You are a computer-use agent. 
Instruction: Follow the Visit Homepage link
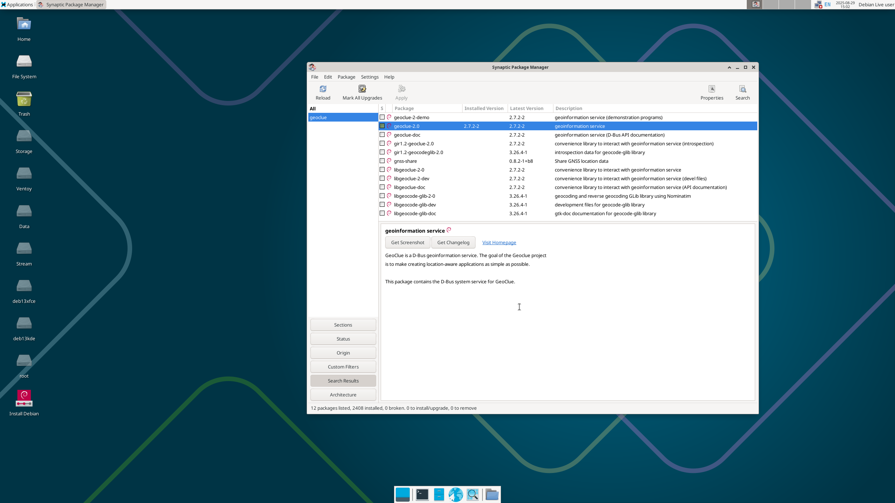499,242
